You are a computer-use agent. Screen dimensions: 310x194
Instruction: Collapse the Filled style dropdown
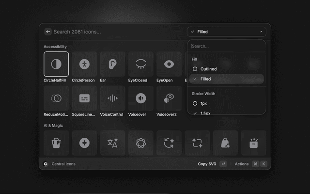227,32
